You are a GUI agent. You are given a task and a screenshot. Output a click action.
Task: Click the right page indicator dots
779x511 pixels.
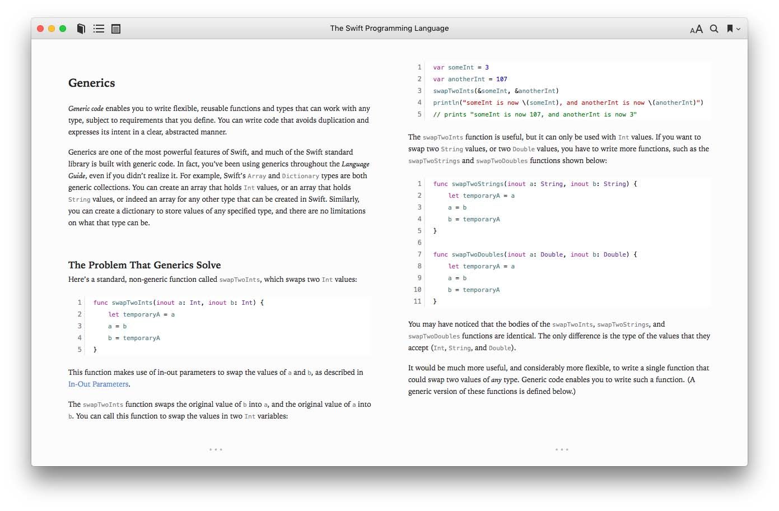tap(562, 449)
